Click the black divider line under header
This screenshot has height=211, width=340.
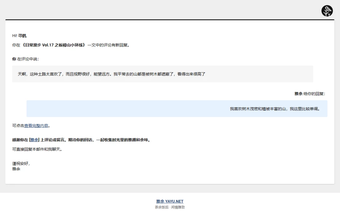click(x=170, y=20)
